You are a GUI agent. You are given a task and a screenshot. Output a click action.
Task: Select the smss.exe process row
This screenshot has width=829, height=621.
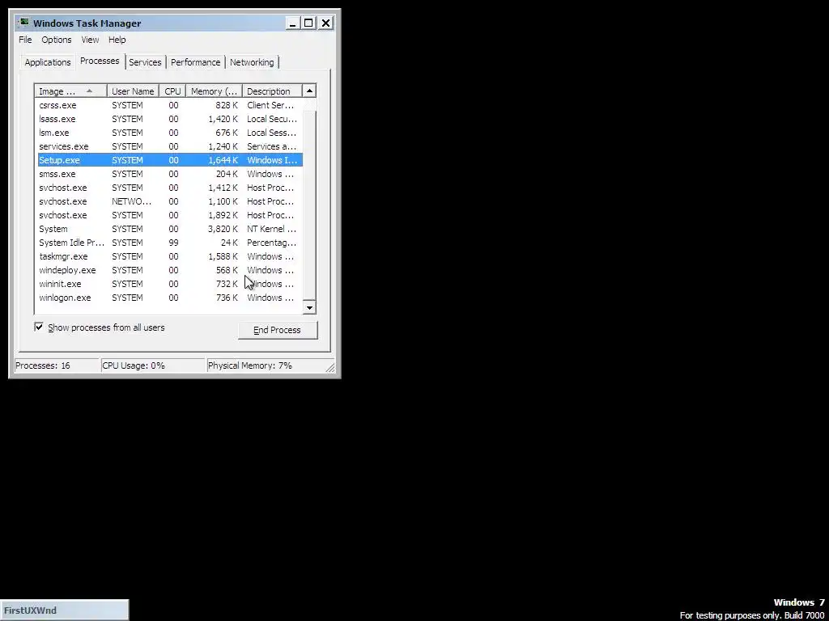170,174
